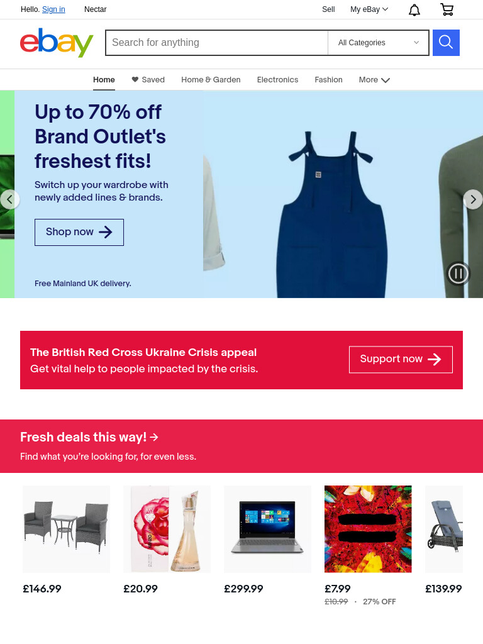Pause the banner carousel
Viewport: 483px width, 644px height.
click(458, 274)
